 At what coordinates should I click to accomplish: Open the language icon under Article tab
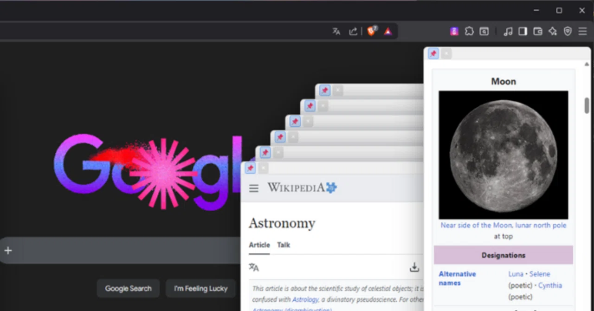pos(254,267)
